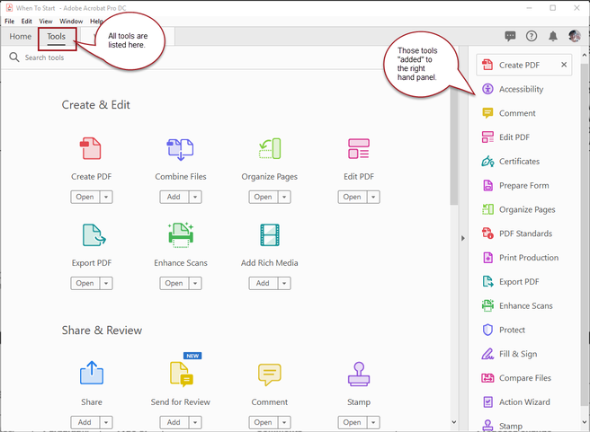Open the user profile avatar
This screenshot has height=432, width=590.
point(575,36)
